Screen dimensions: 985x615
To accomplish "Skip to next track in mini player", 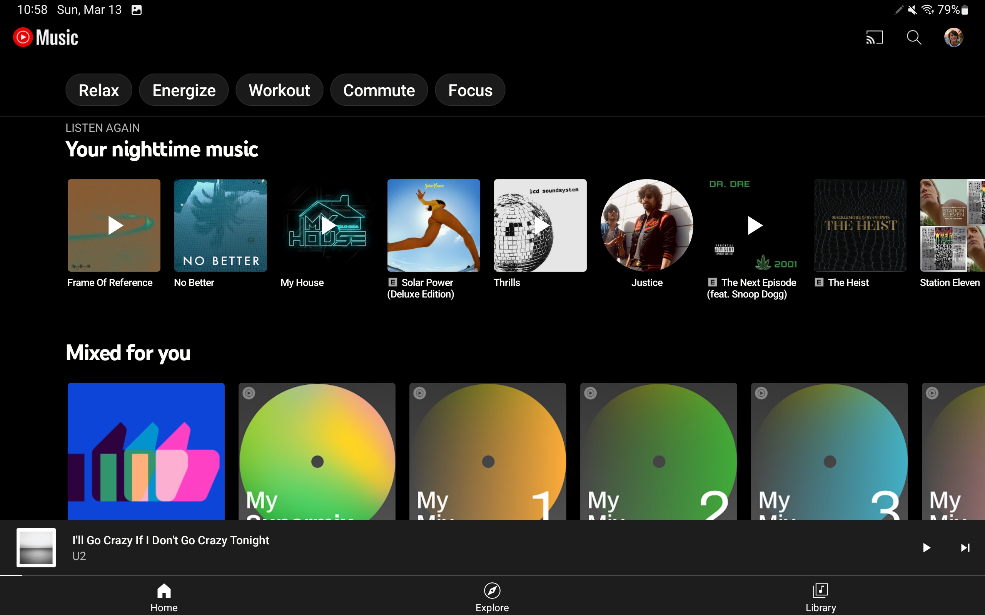I will (965, 547).
